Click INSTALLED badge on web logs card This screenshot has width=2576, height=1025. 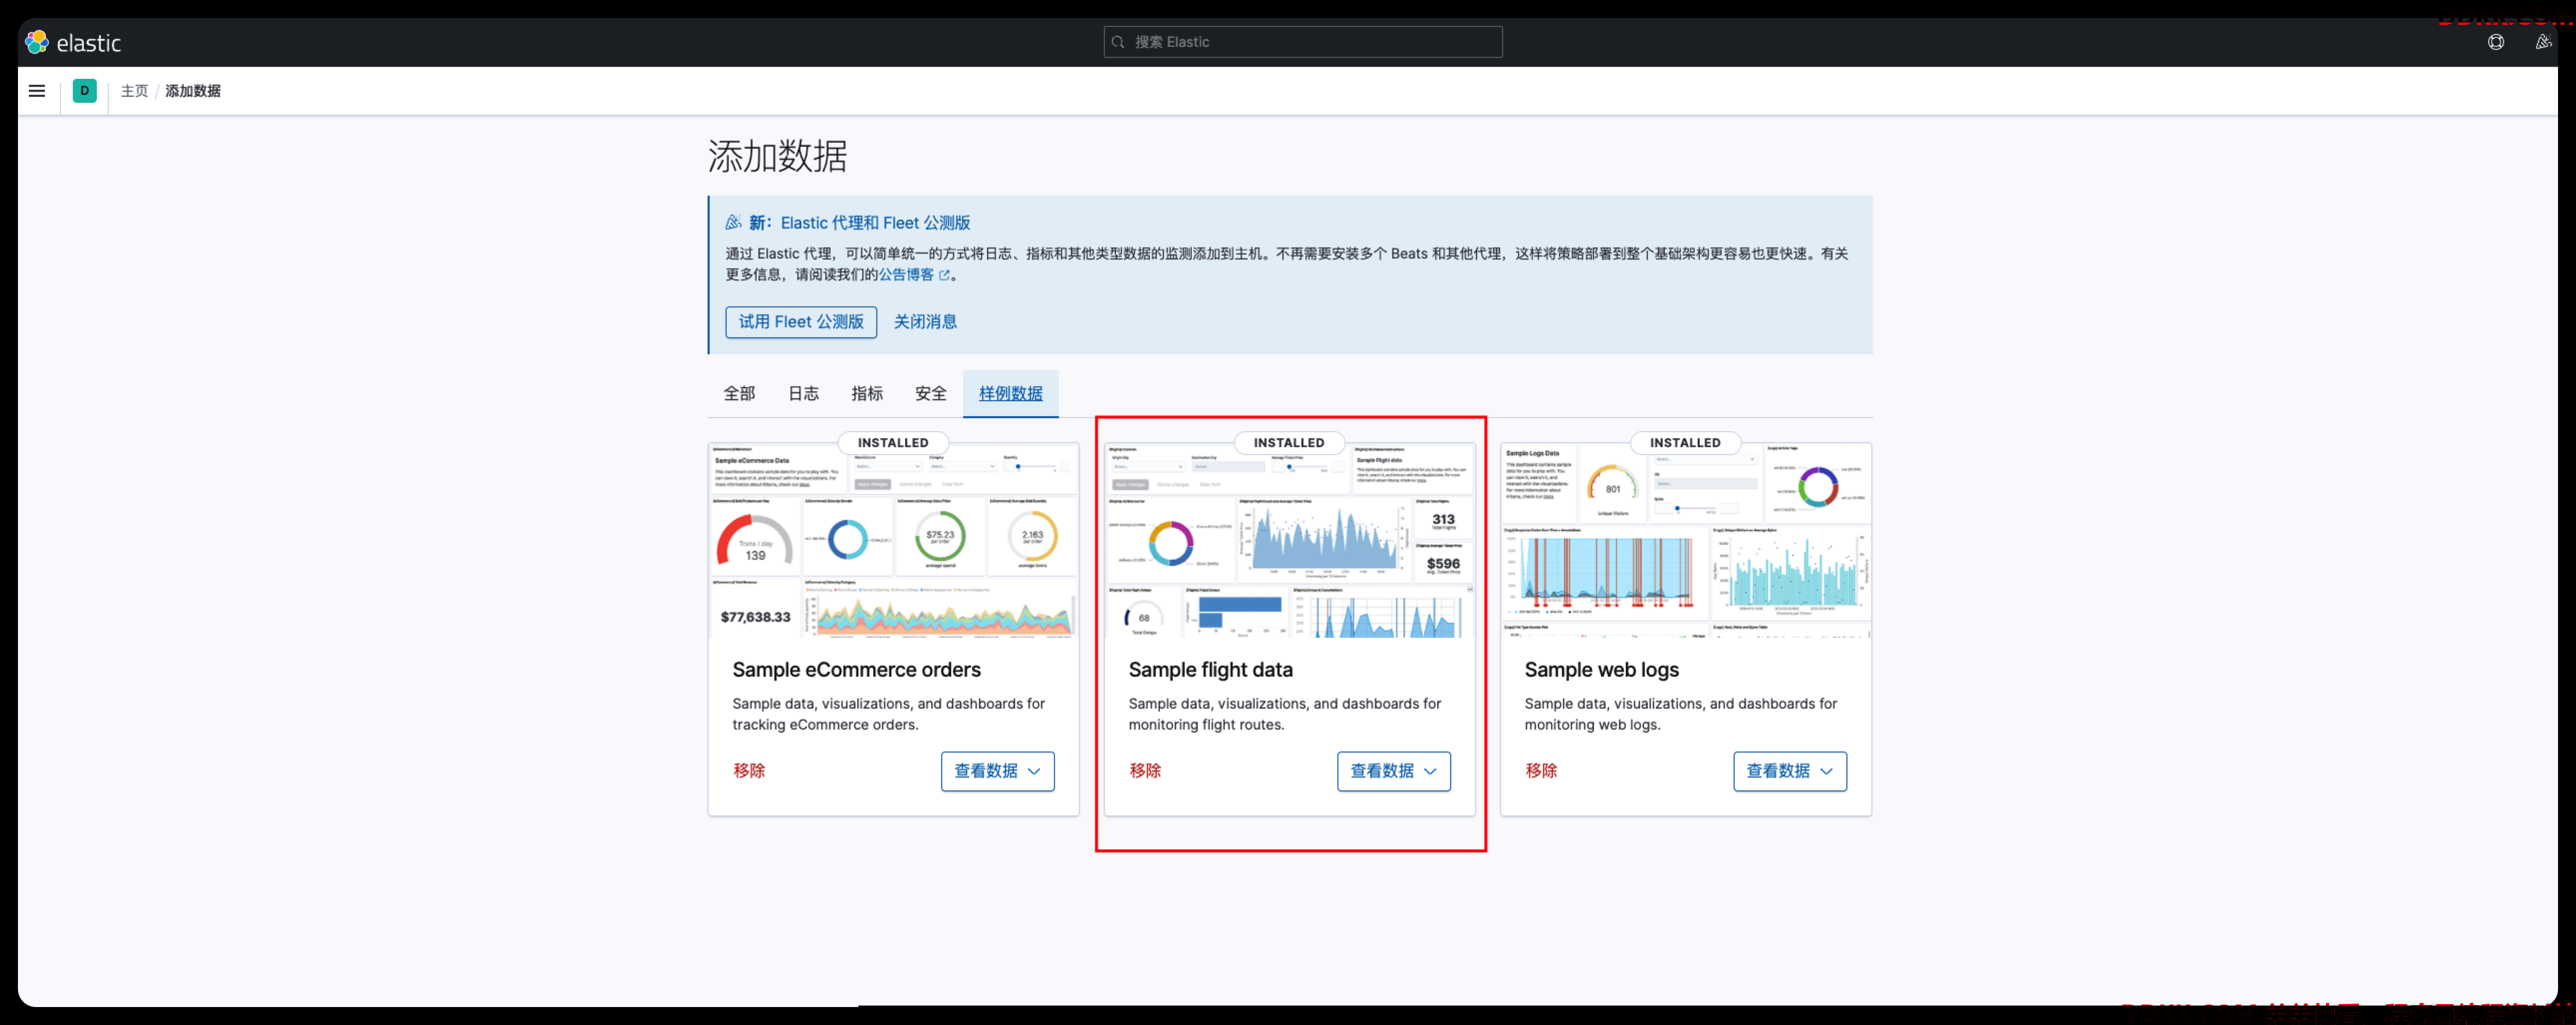(1685, 443)
